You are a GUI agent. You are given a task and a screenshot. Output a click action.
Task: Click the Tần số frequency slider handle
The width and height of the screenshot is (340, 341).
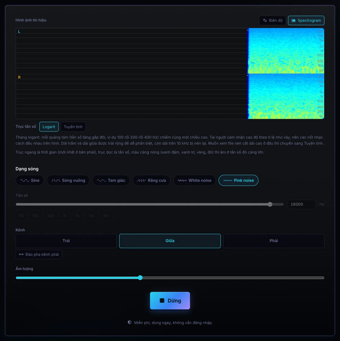(x=270, y=205)
